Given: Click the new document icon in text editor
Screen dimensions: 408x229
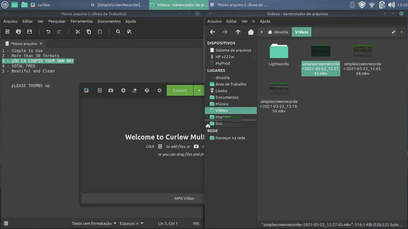Looking at the screenshot, I should [x=8, y=31].
